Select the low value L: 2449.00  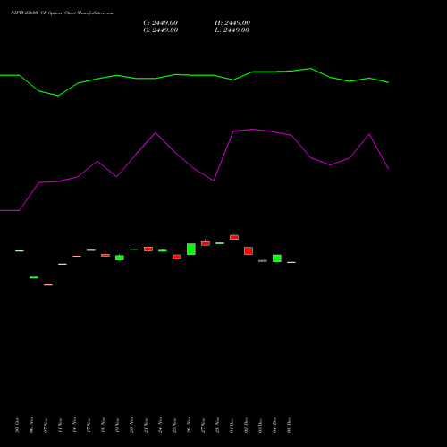pyautogui.click(x=232, y=30)
